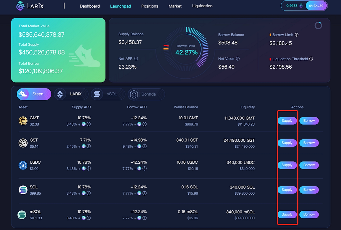The image size is (341, 230).
Task: Open the Liquidation page
Action: tap(202, 6)
